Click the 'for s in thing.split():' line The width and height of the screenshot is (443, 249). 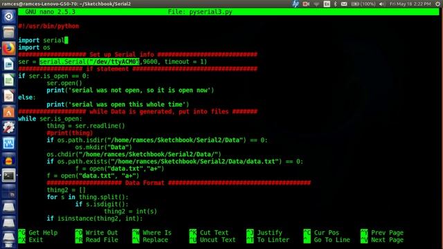pos(88,197)
